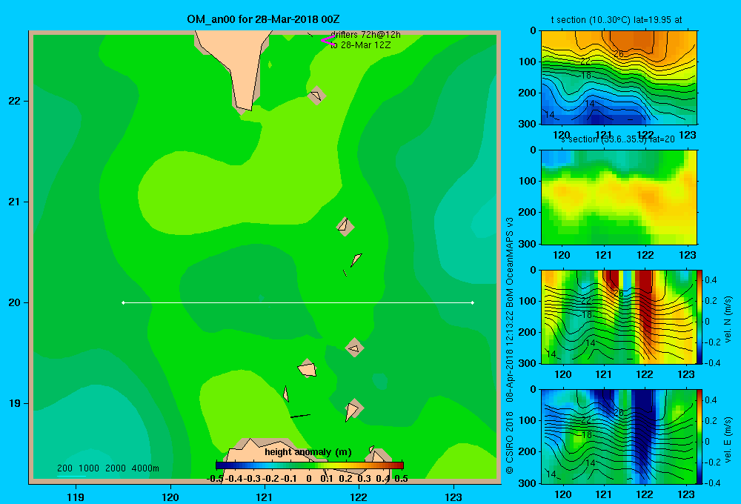This screenshot has width=741, height=504.
Task: Click longitude label 121 on main map axis
Action: 265,497
